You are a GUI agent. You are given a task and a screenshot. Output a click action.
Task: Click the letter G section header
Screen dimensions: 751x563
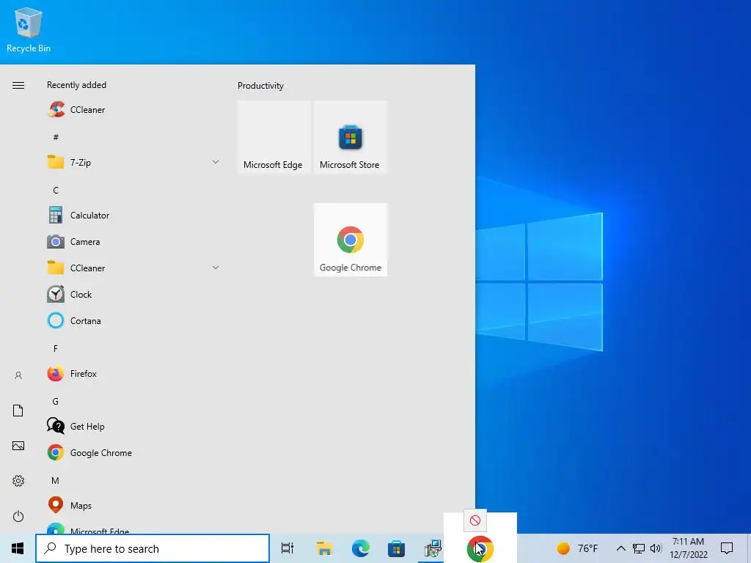point(56,401)
